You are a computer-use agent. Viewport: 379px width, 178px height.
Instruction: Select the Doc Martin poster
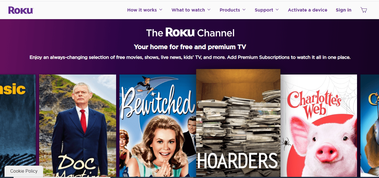[77, 126]
